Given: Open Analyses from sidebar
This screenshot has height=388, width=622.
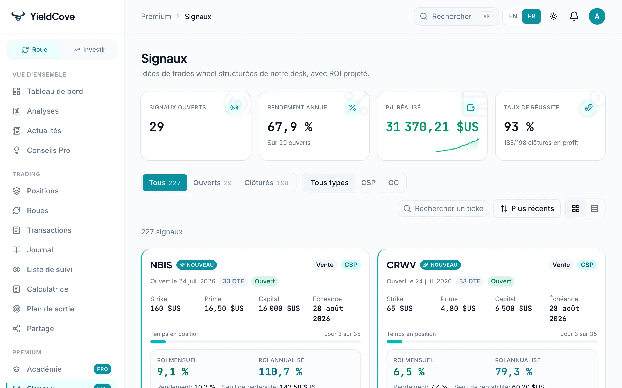Looking at the screenshot, I should 62,111.
